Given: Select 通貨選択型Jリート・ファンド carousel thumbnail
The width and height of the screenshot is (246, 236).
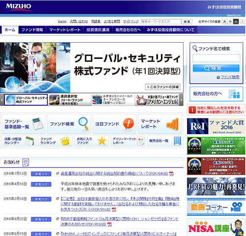Looking at the screenshot, I should 70,100.
